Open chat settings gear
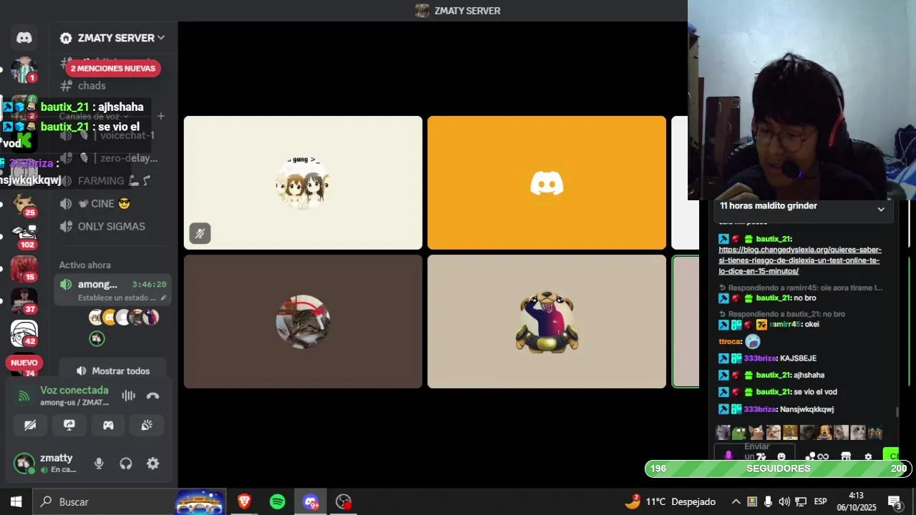This screenshot has width=916, height=515. pyautogui.click(x=868, y=456)
